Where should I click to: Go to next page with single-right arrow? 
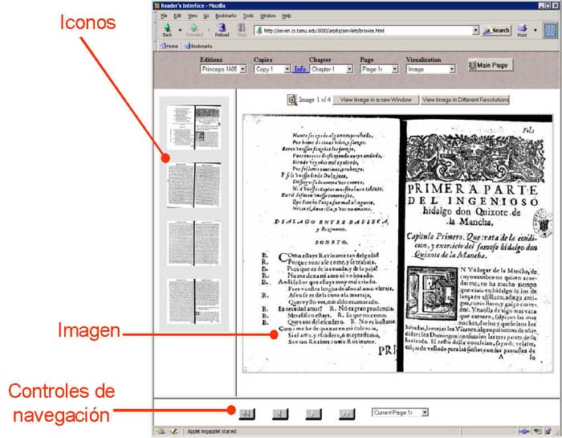[314, 414]
